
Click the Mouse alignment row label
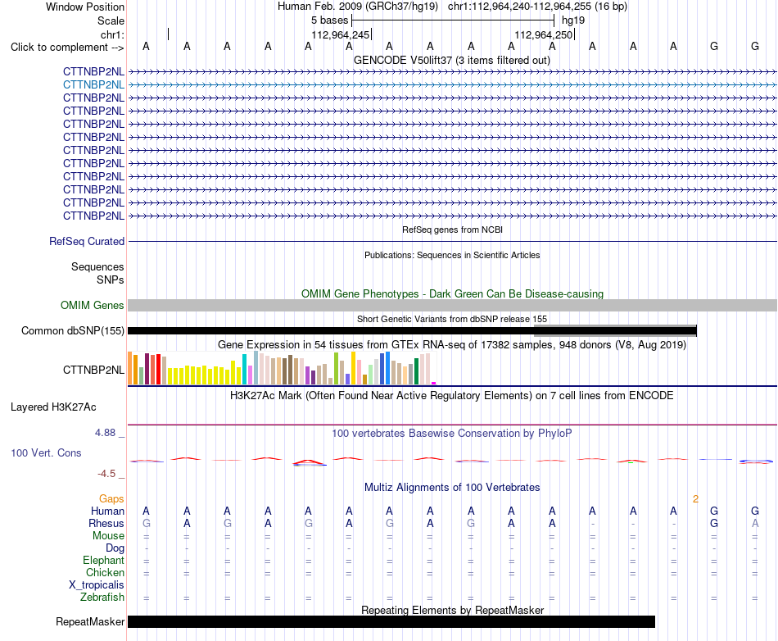coord(108,536)
